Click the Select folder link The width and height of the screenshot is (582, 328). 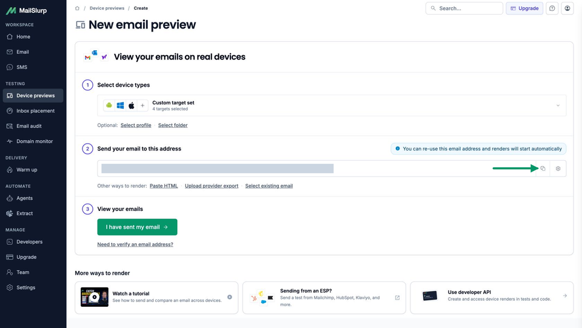click(173, 126)
